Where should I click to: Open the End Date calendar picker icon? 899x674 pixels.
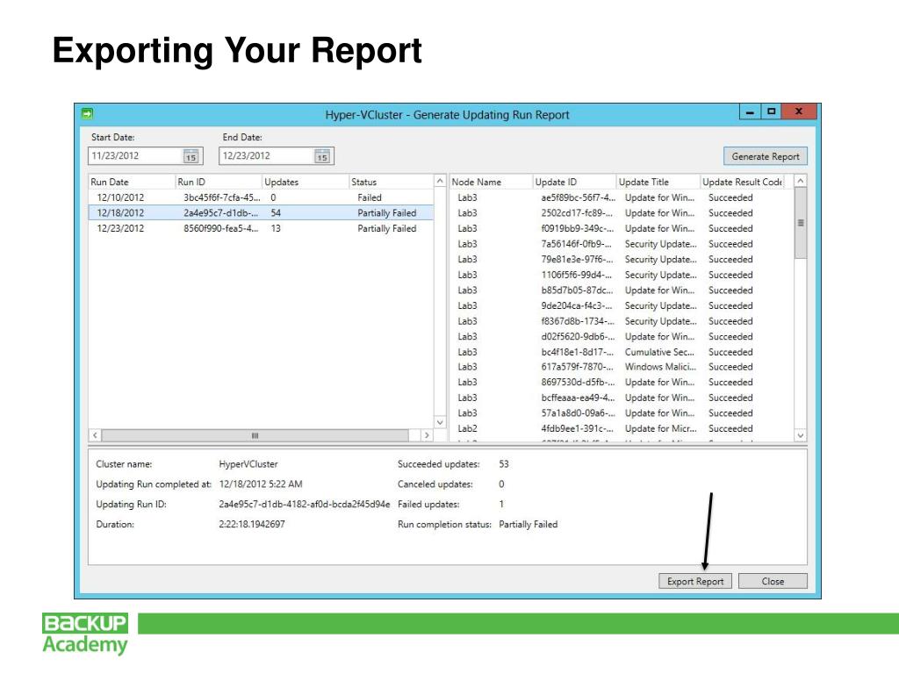pyautogui.click(x=322, y=156)
